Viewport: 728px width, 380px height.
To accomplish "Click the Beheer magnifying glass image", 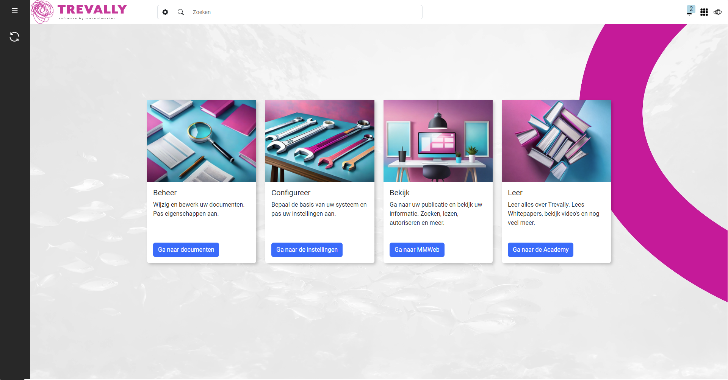I will pos(201,141).
